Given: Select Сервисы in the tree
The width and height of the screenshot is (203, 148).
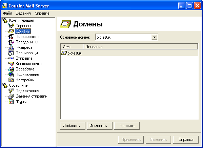Looking at the screenshot, I should 23,26.
